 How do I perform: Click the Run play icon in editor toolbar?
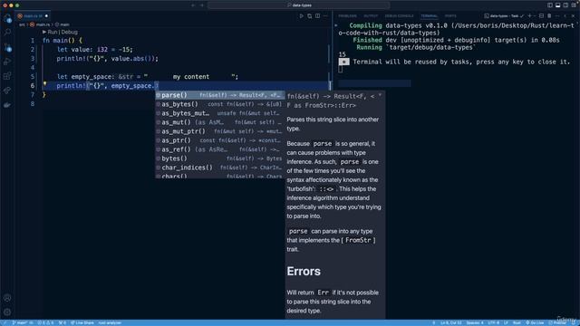302,16
